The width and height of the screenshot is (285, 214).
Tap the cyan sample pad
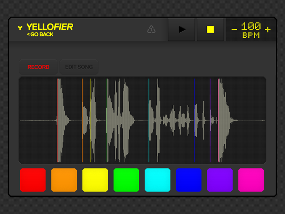[x=157, y=180]
